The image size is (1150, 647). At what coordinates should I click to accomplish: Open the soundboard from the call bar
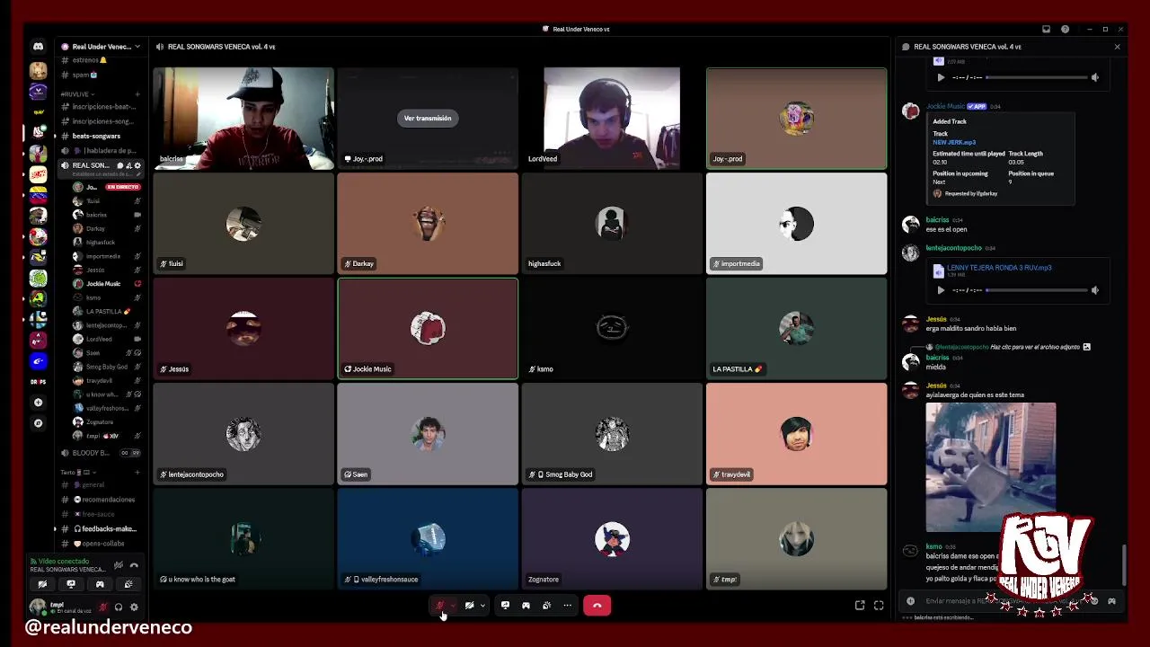click(x=546, y=606)
